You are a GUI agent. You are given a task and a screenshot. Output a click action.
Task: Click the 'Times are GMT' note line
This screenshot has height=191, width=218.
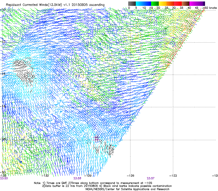click(93, 183)
